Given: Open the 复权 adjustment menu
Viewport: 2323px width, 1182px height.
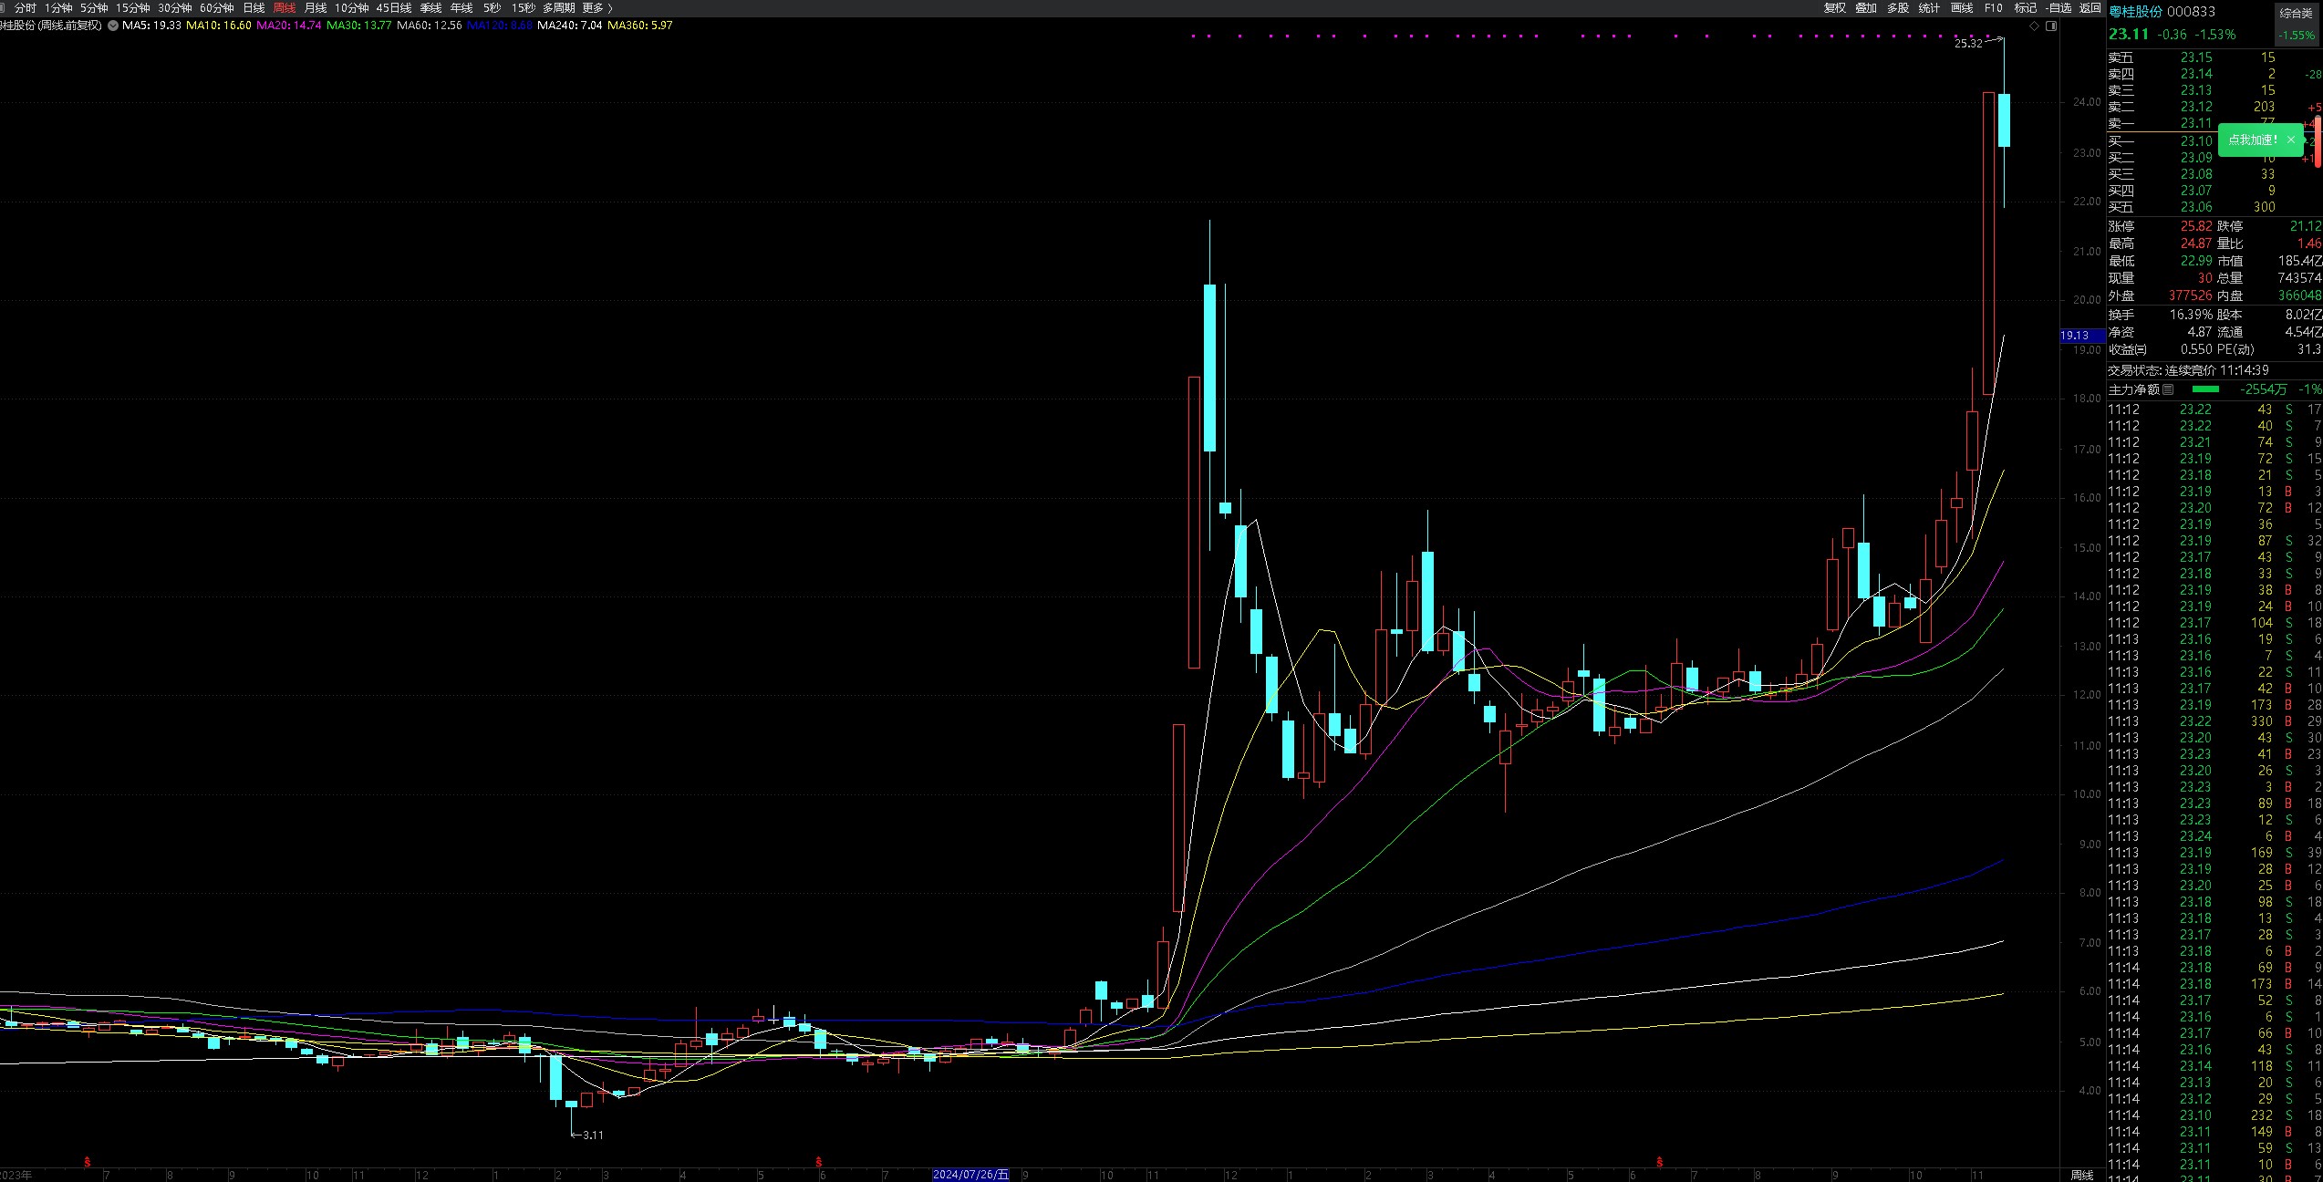Looking at the screenshot, I should click(x=1834, y=8).
